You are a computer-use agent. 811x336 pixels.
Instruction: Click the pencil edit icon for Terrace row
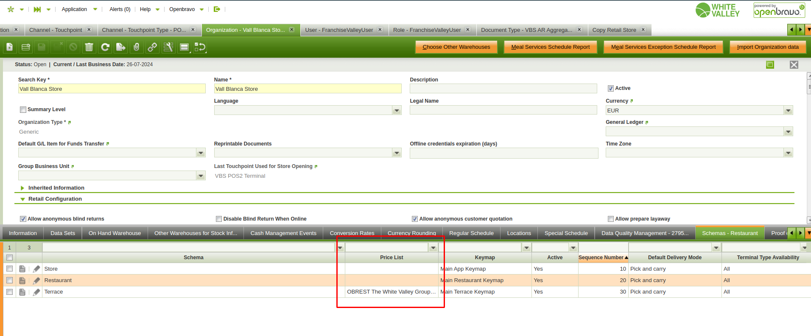(x=36, y=292)
